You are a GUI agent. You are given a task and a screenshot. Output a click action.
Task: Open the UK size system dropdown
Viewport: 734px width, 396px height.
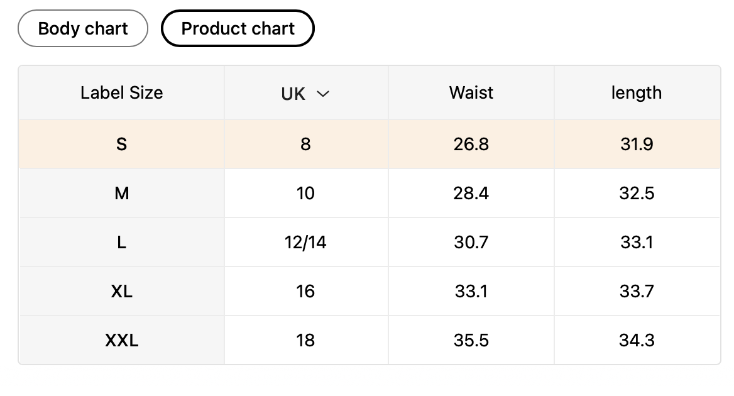pos(305,94)
